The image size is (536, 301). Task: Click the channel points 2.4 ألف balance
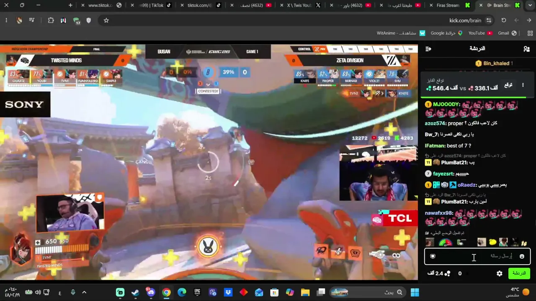point(439,273)
